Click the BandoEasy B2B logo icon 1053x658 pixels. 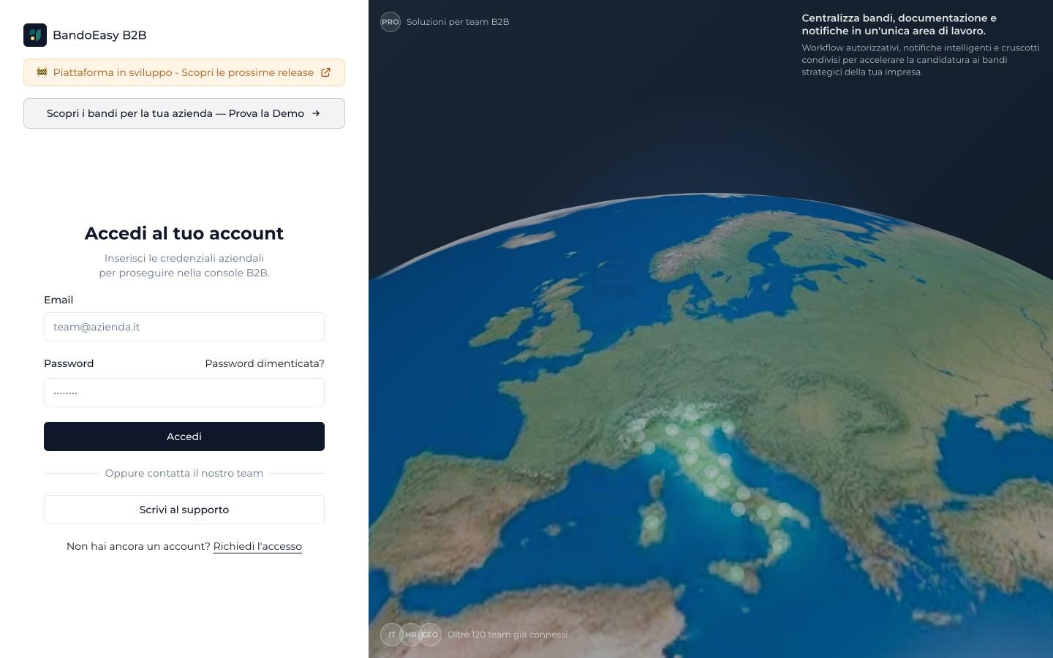point(35,35)
